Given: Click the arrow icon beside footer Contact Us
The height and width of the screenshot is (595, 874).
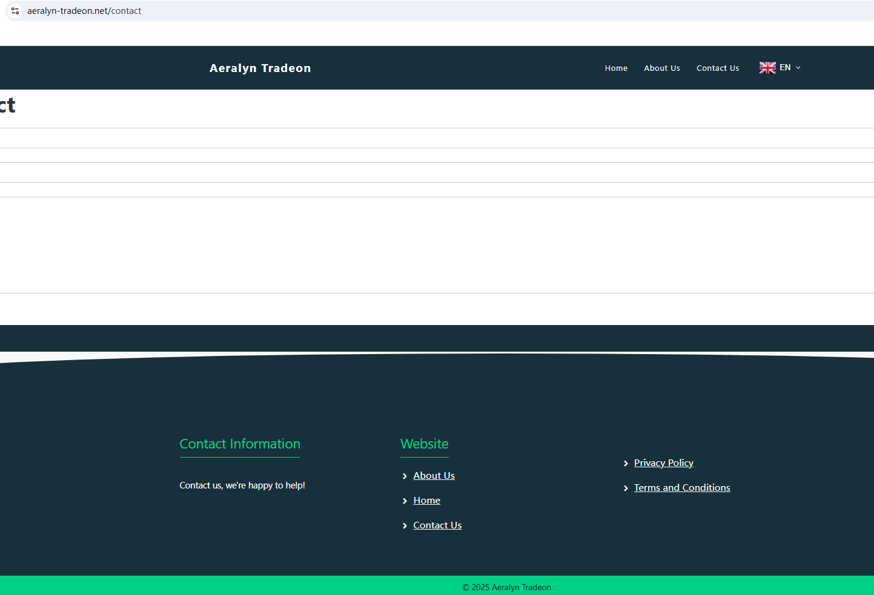Looking at the screenshot, I should [405, 526].
